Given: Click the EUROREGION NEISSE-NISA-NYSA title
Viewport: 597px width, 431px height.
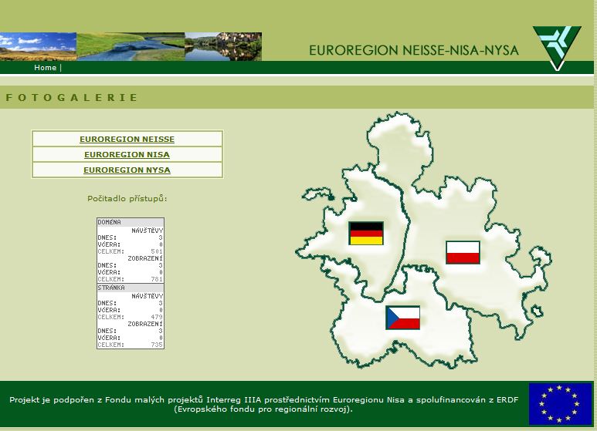Looking at the screenshot, I should click(x=414, y=50).
